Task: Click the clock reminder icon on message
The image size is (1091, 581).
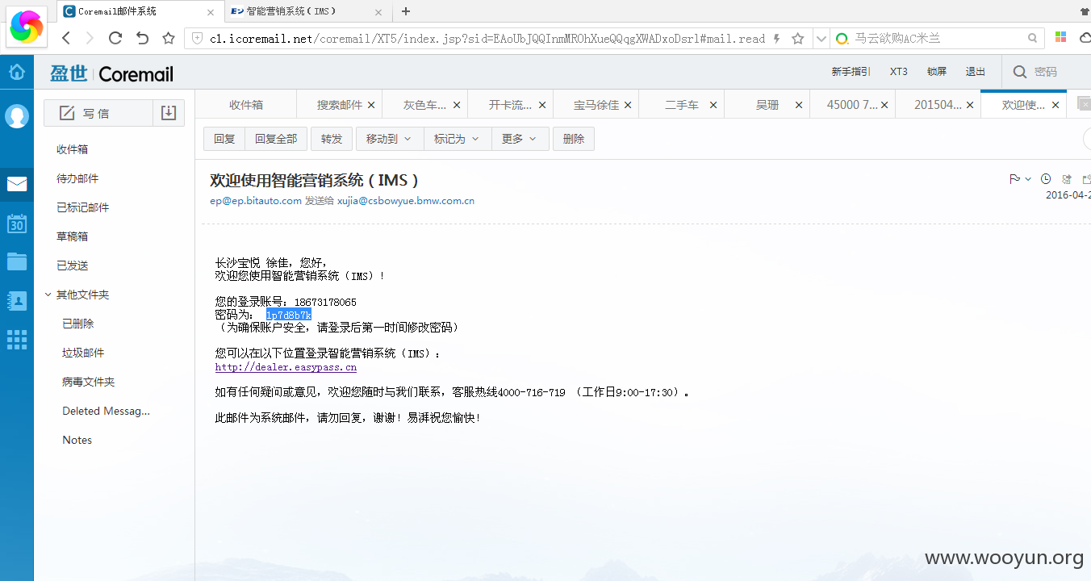Action: (x=1046, y=179)
